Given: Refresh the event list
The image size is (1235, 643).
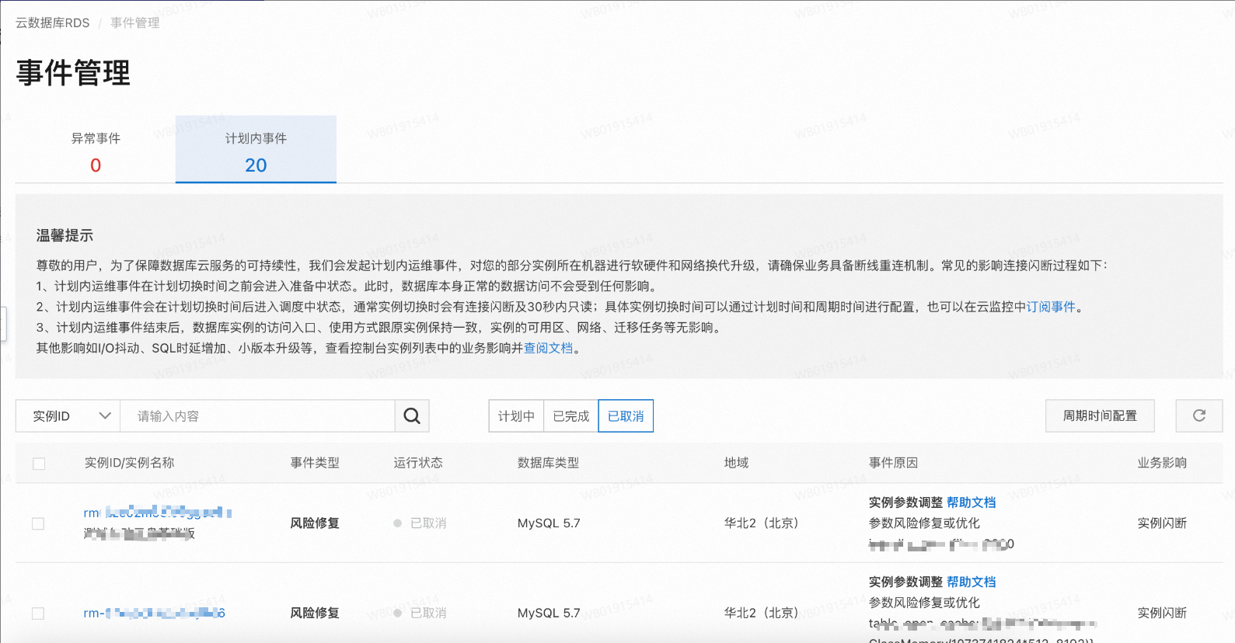Looking at the screenshot, I should click(1199, 416).
